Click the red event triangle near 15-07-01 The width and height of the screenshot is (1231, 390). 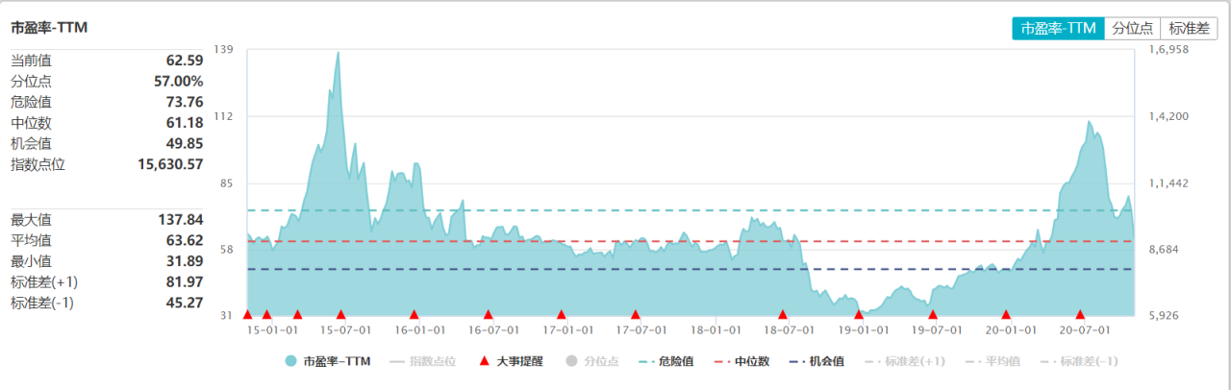point(340,314)
